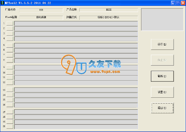Click the Flash检测 field showing 自动侦测
186x132 pixels.
click(x=41, y=18)
